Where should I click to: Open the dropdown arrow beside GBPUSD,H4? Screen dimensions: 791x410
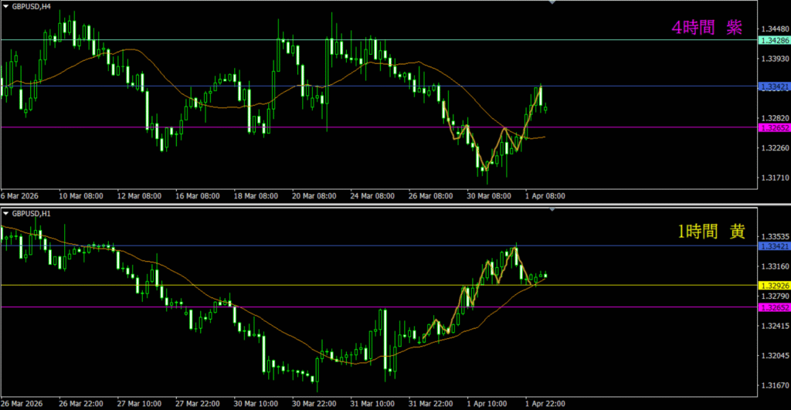(5, 5)
